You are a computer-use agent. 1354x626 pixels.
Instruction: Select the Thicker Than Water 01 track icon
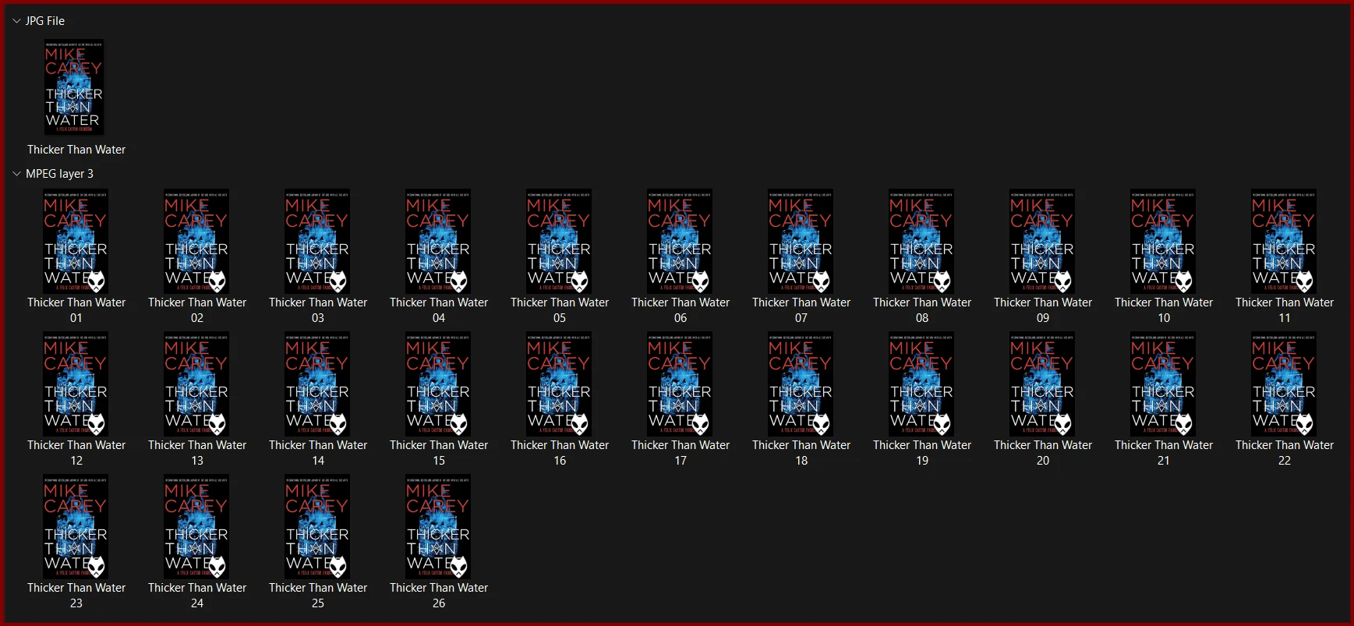(76, 241)
